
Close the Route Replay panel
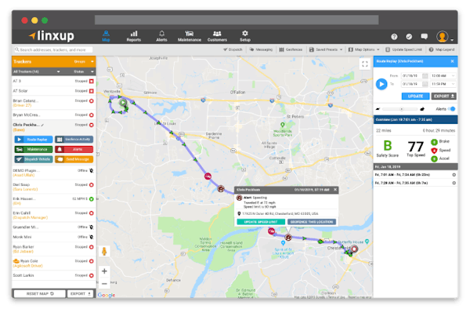point(452,61)
